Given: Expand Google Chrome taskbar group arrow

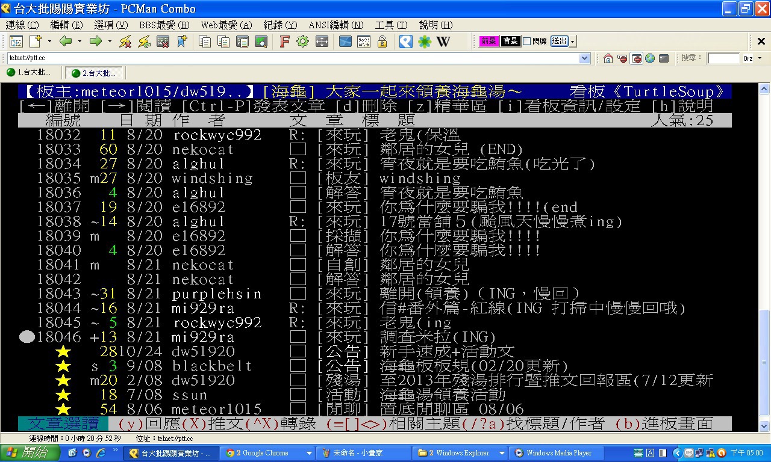Looking at the screenshot, I should 310,453.
